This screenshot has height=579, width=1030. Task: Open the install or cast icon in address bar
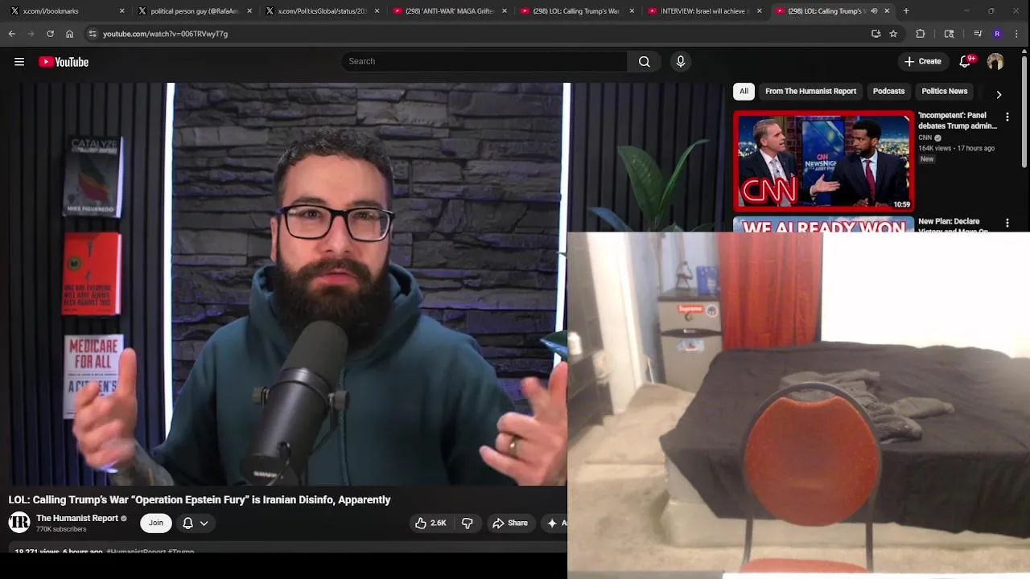(x=875, y=34)
